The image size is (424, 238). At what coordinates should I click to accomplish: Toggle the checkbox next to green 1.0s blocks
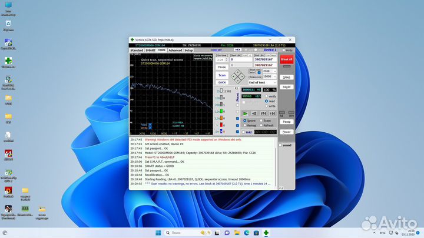point(237,112)
